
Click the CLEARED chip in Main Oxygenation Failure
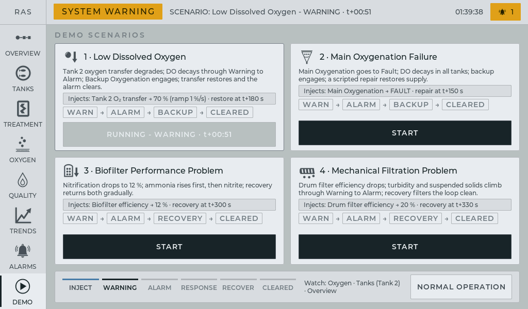[x=466, y=105]
